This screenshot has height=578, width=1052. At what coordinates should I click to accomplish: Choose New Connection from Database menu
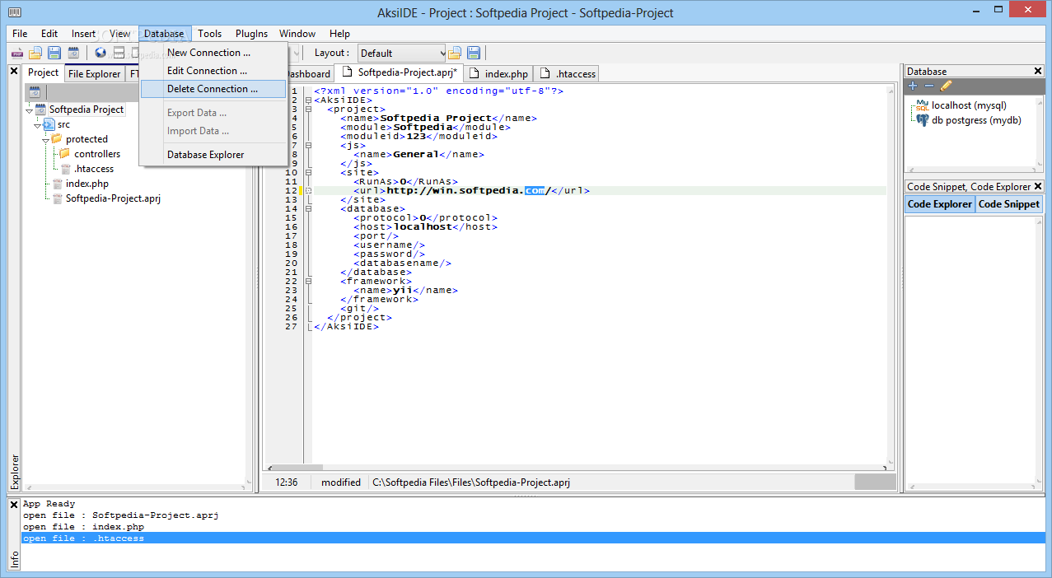click(x=213, y=53)
